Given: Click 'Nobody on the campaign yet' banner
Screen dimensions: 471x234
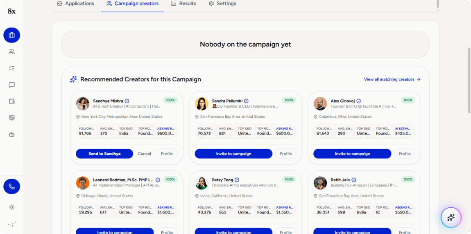Looking at the screenshot, I should 245,45.
